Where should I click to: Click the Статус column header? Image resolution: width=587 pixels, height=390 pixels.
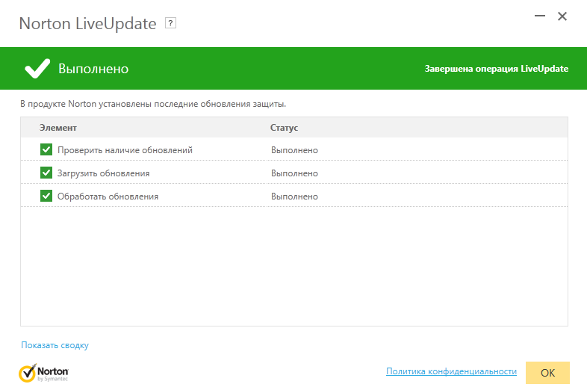tap(284, 128)
